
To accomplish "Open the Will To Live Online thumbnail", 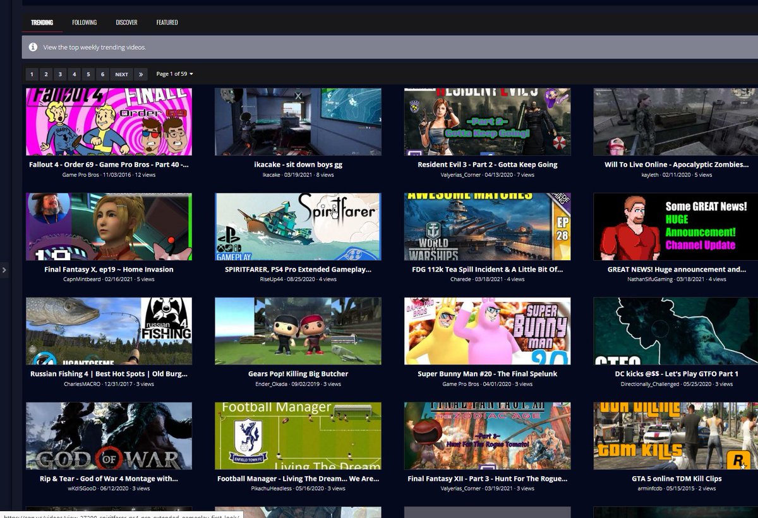I will click(676, 122).
